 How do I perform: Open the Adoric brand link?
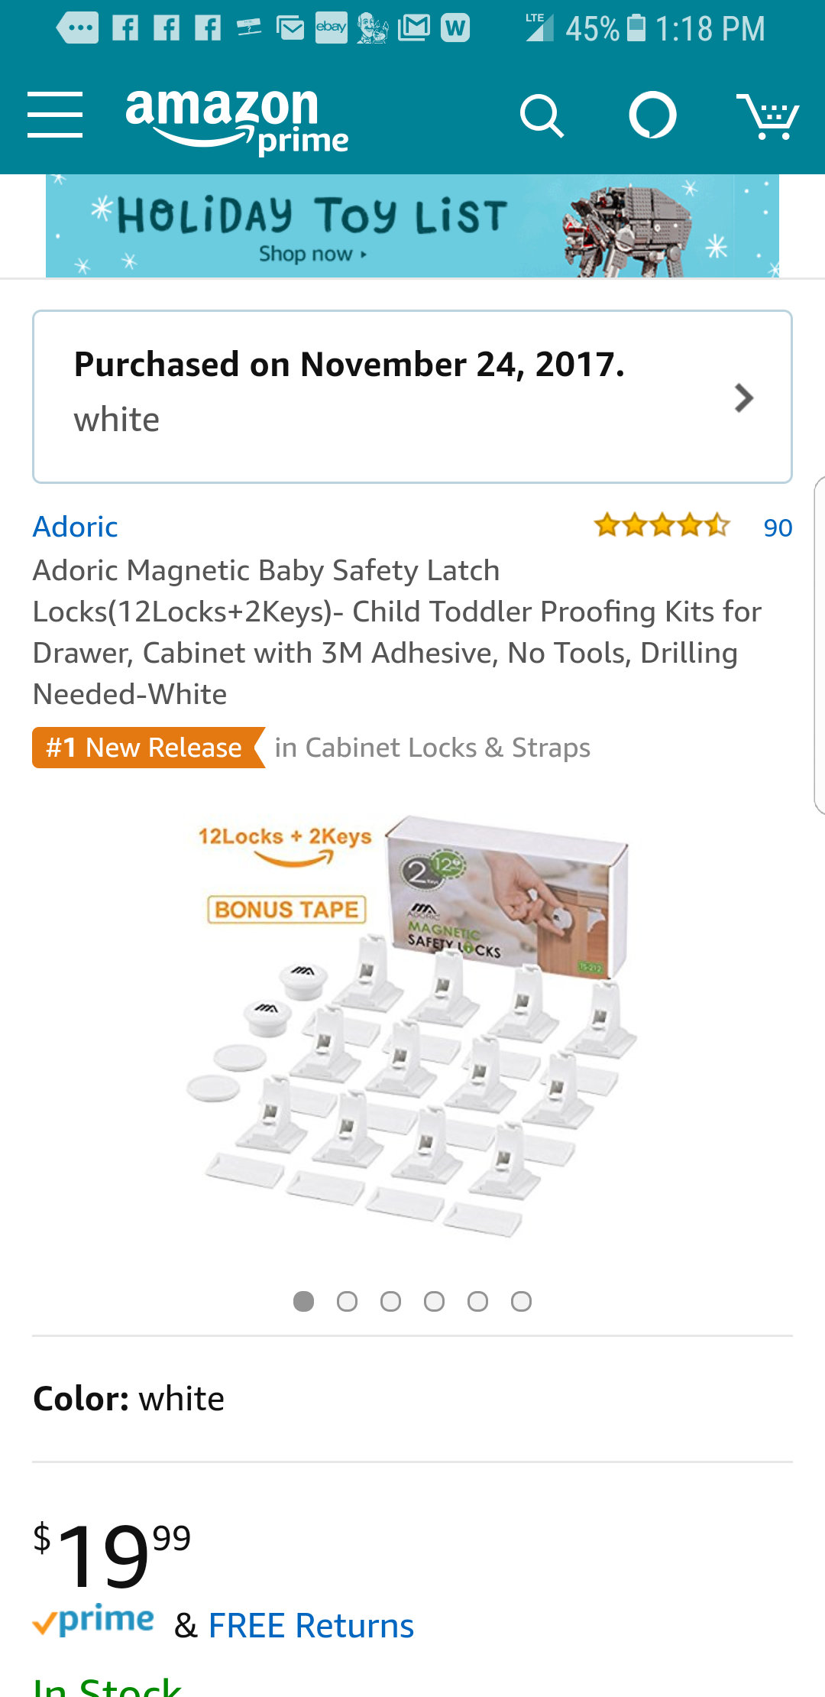pyautogui.click(x=75, y=527)
